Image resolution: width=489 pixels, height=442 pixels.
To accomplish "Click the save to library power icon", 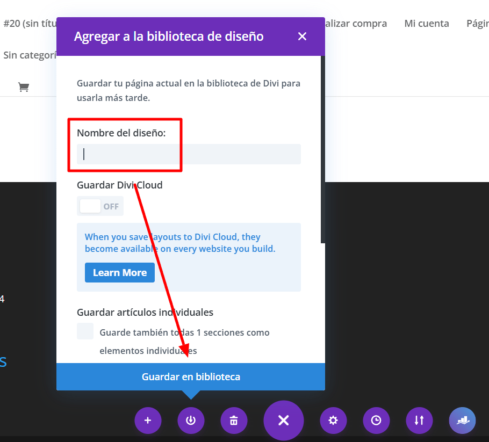I will [191, 420].
